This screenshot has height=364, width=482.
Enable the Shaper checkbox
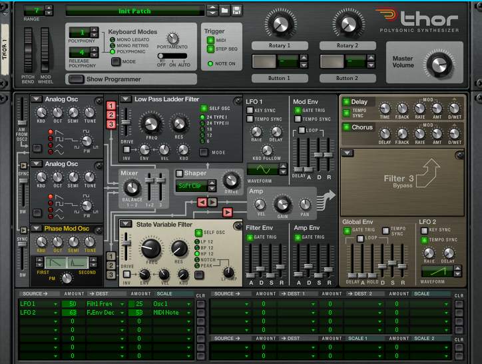click(179, 173)
